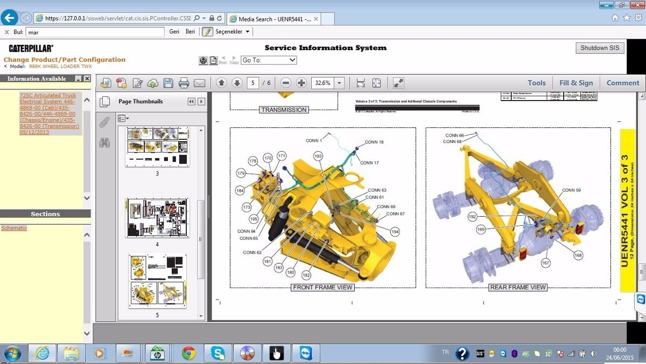Click Change Product/Part Configuration link
Screen dimensions: 646x364
65,60
